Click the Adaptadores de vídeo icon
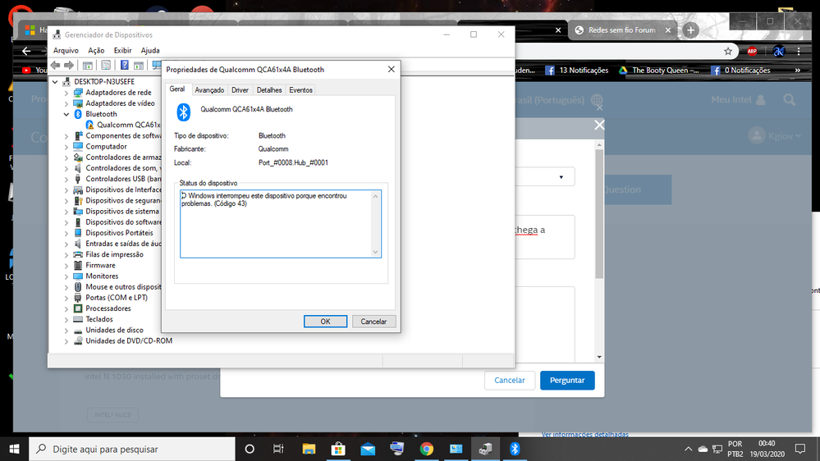820x461 pixels. tap(78, 103)
